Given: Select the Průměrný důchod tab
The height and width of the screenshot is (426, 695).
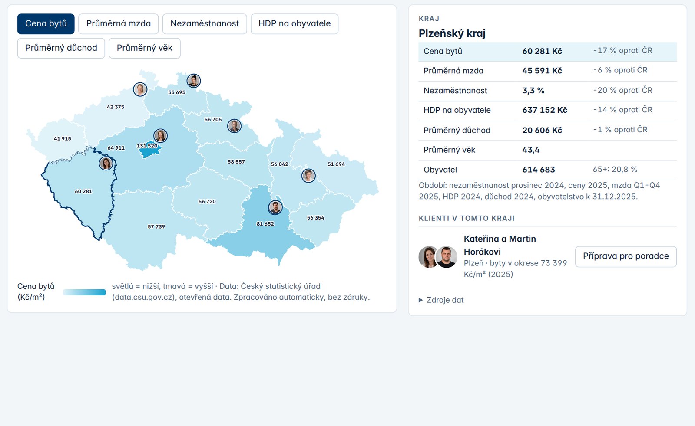Looking at the screenshot, I should pyautogui.click(x=61, y=48).
